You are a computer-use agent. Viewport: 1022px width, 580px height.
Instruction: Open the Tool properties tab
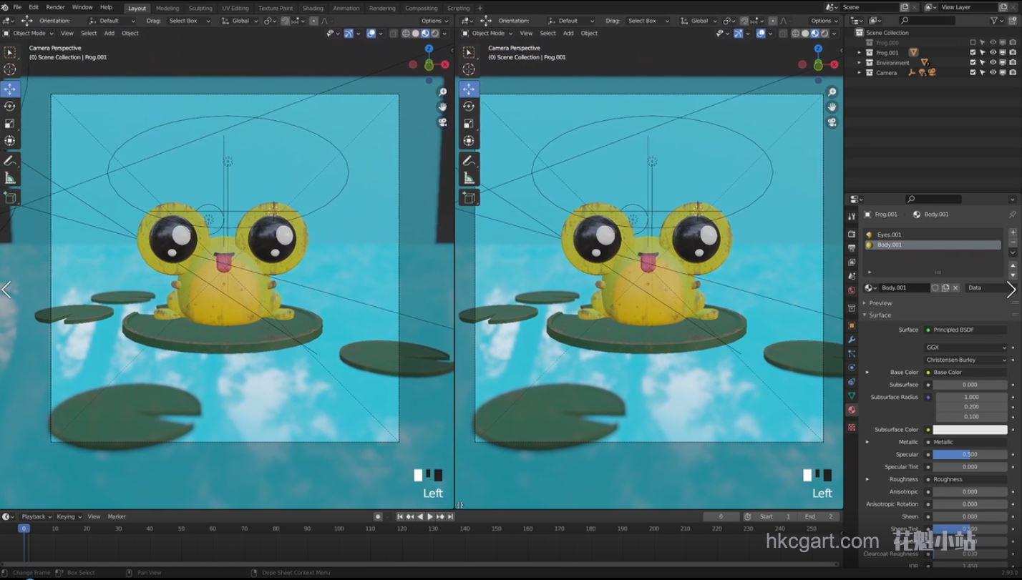[852, 216]
